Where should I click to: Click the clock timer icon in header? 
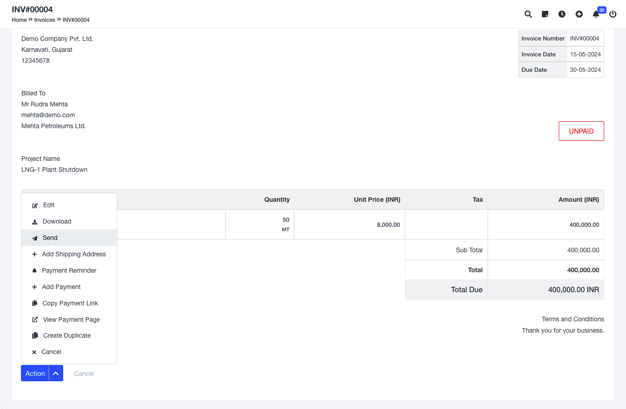pyautogui.click(x=562, y=14)
